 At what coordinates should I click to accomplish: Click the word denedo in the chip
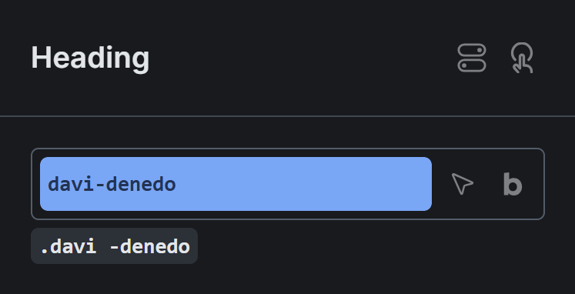click(155, 247)
